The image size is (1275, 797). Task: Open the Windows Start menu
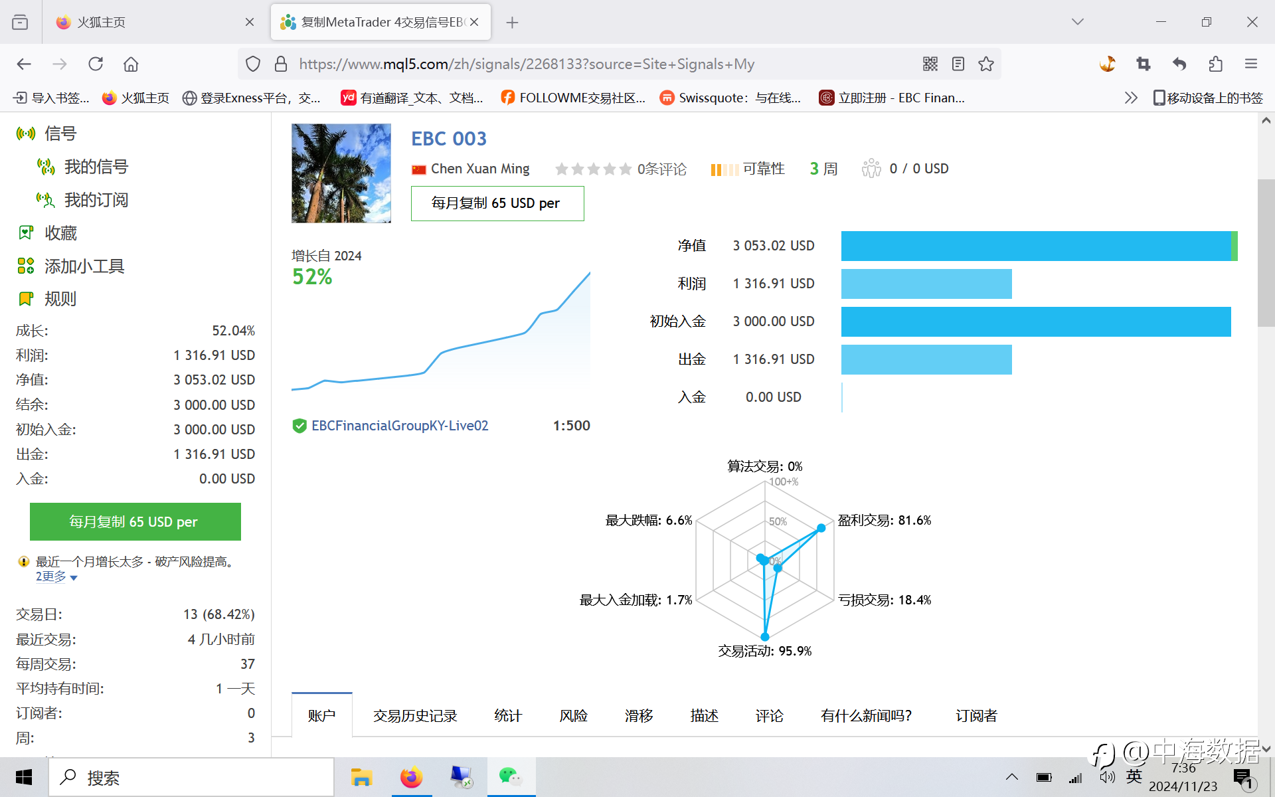click(x=24, y=777)
